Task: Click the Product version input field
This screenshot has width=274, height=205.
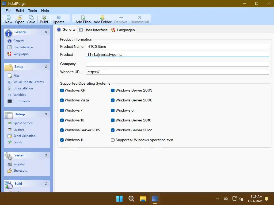Action: coord(177,54)
